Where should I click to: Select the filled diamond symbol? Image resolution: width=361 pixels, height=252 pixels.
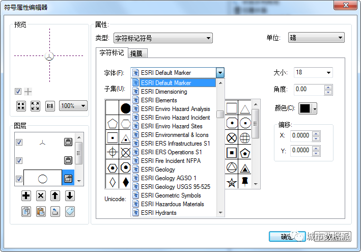126,182
